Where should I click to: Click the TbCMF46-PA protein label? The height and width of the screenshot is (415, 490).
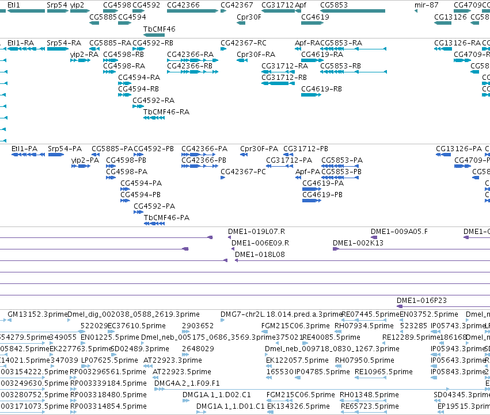tap(166, 218)
